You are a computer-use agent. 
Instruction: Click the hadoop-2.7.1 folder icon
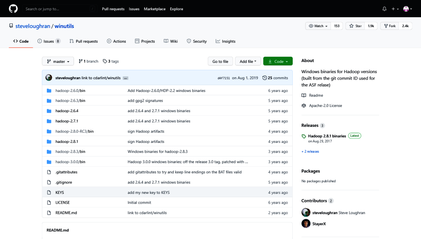(x=49, y=121)
